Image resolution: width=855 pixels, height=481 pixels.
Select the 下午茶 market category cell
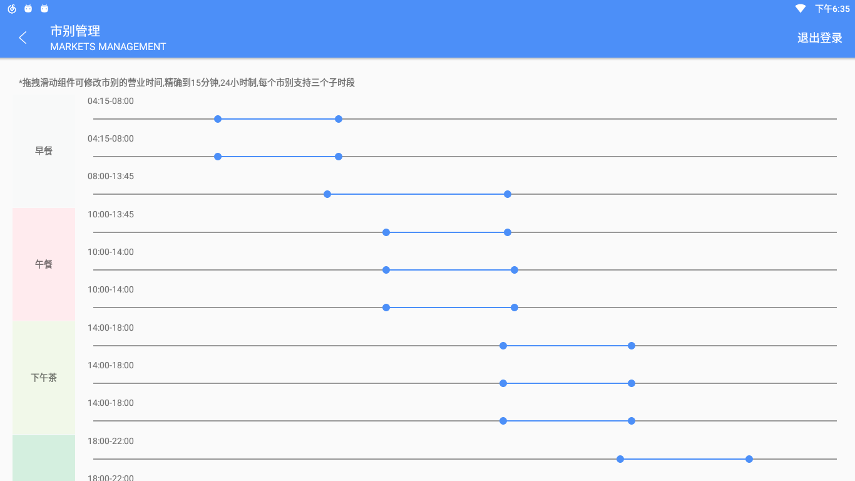[44, 378]
